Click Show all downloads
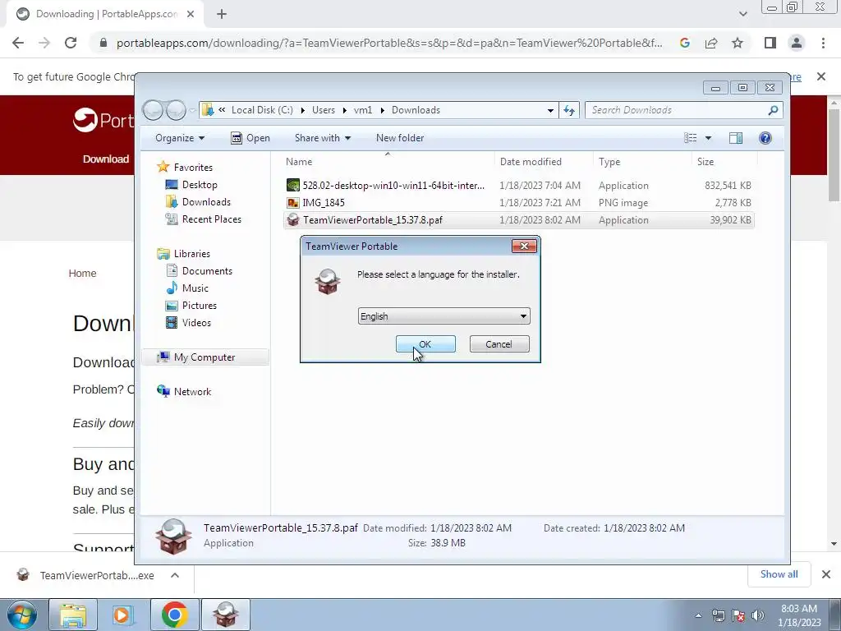 point(779,574)
